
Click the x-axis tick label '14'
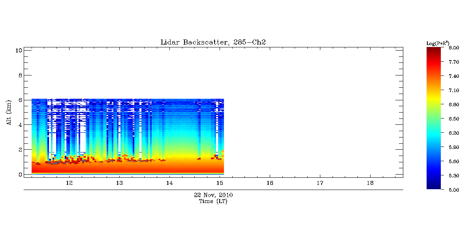169,183
